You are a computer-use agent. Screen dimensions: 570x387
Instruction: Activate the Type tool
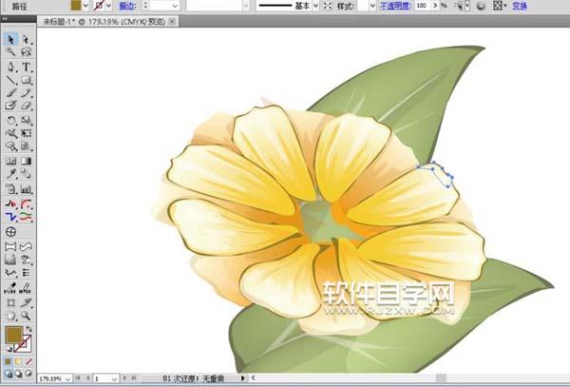click(x=26, y=68)
